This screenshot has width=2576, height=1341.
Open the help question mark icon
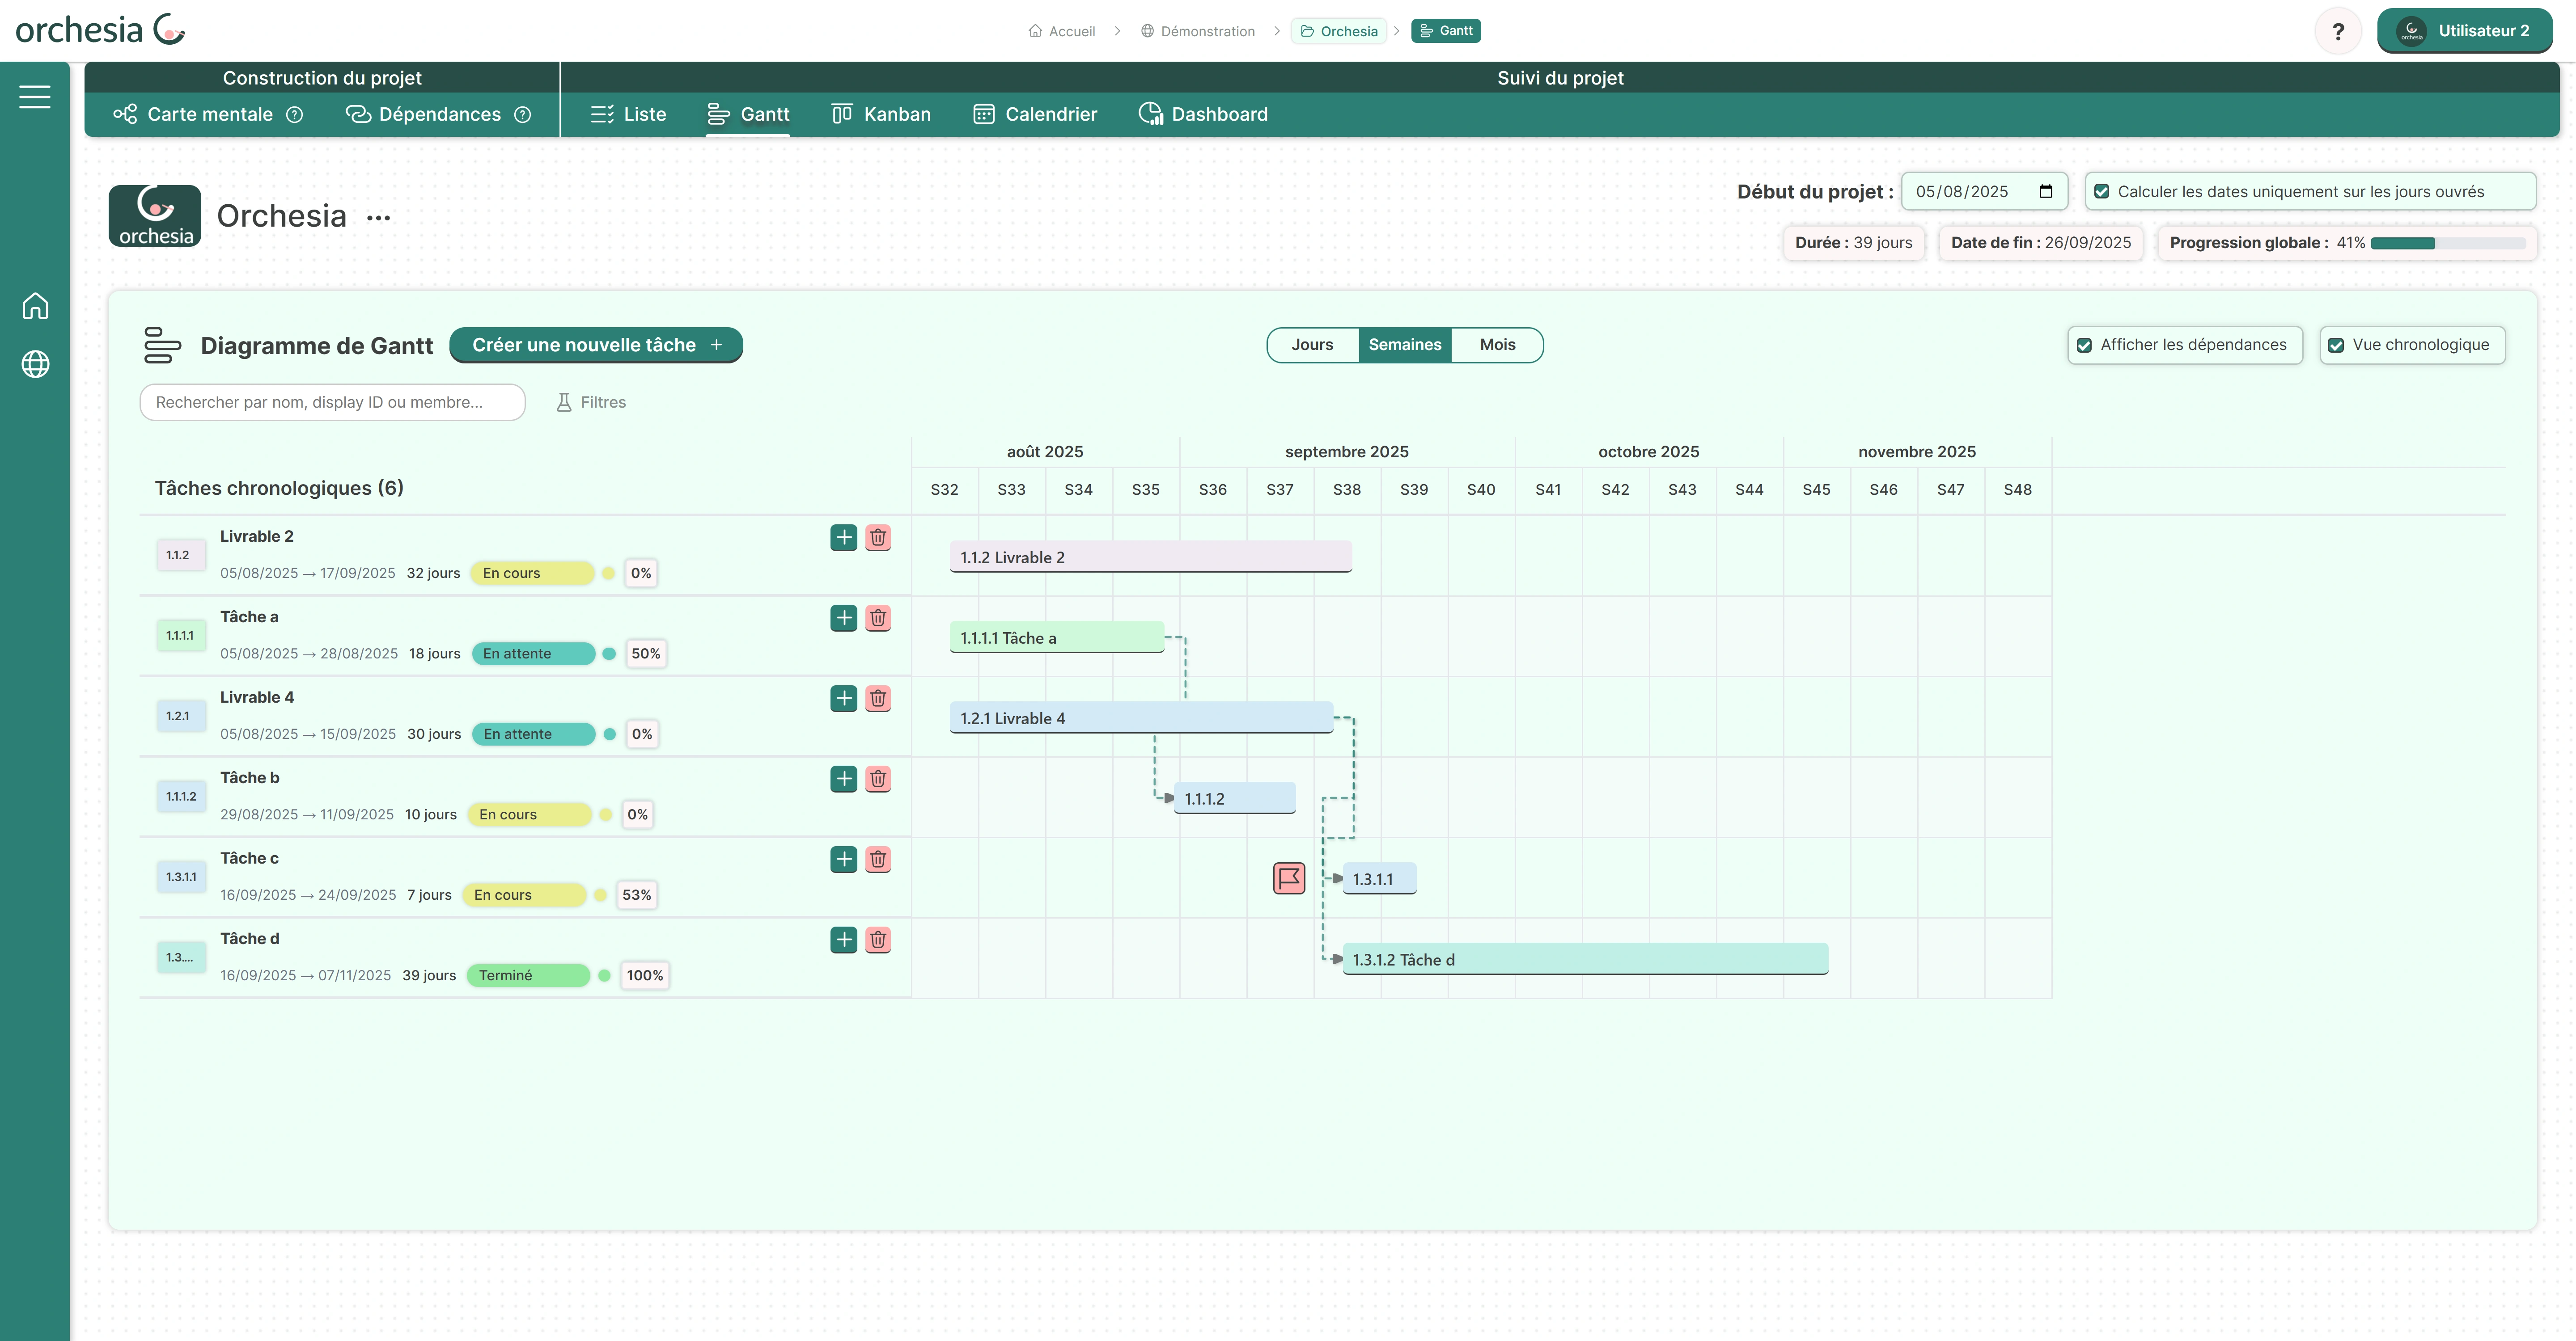point(2339,30)
